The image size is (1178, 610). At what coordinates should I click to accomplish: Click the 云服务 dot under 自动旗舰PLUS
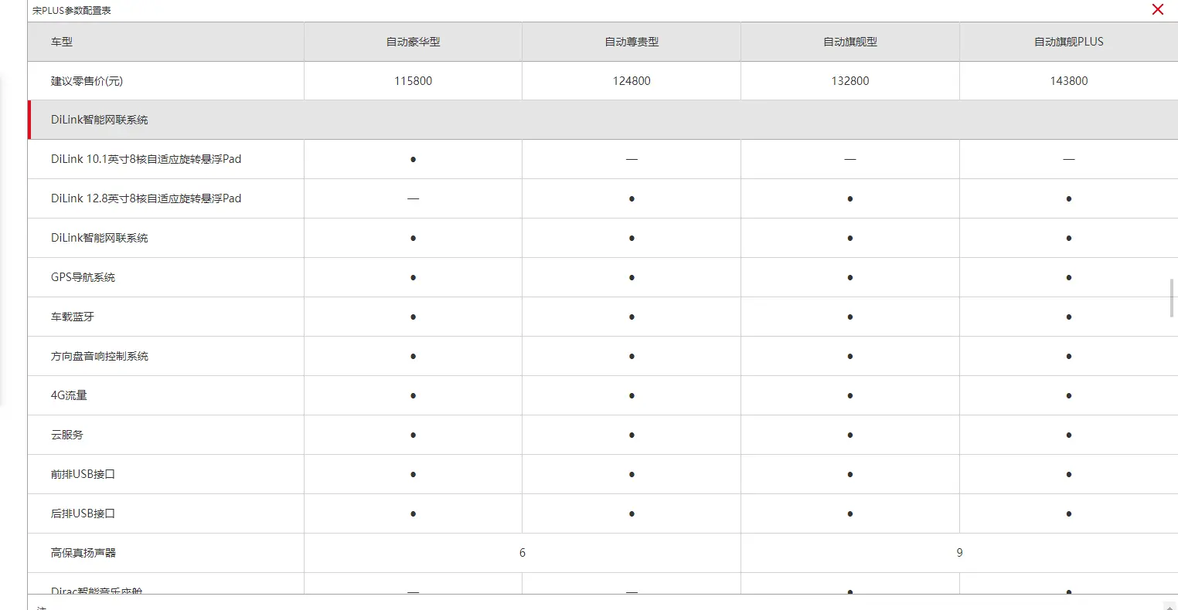point(1069,435)
